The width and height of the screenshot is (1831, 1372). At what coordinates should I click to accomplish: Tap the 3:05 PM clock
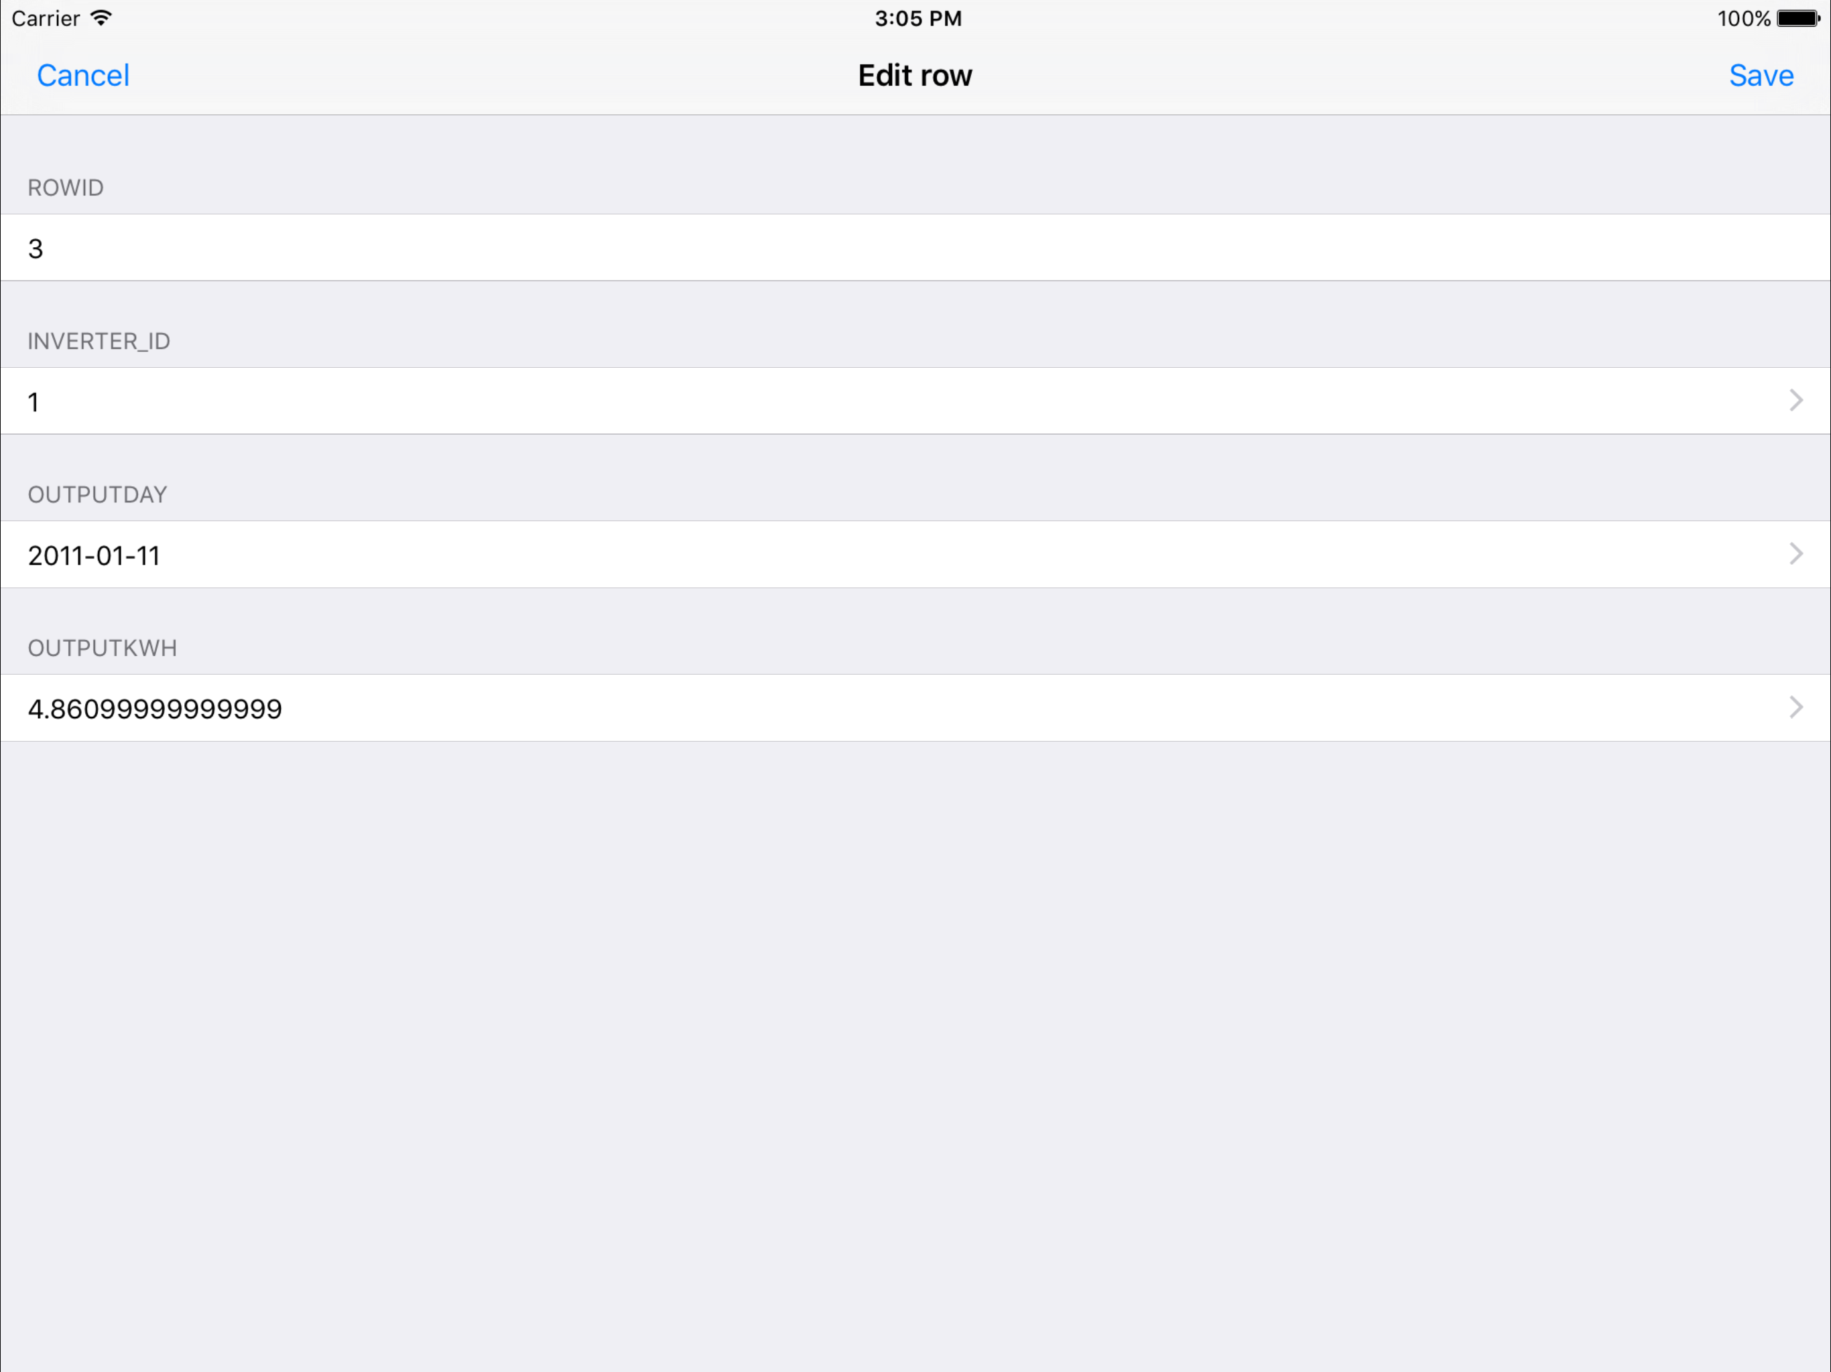pyautogui.click(x=918, y=18)
